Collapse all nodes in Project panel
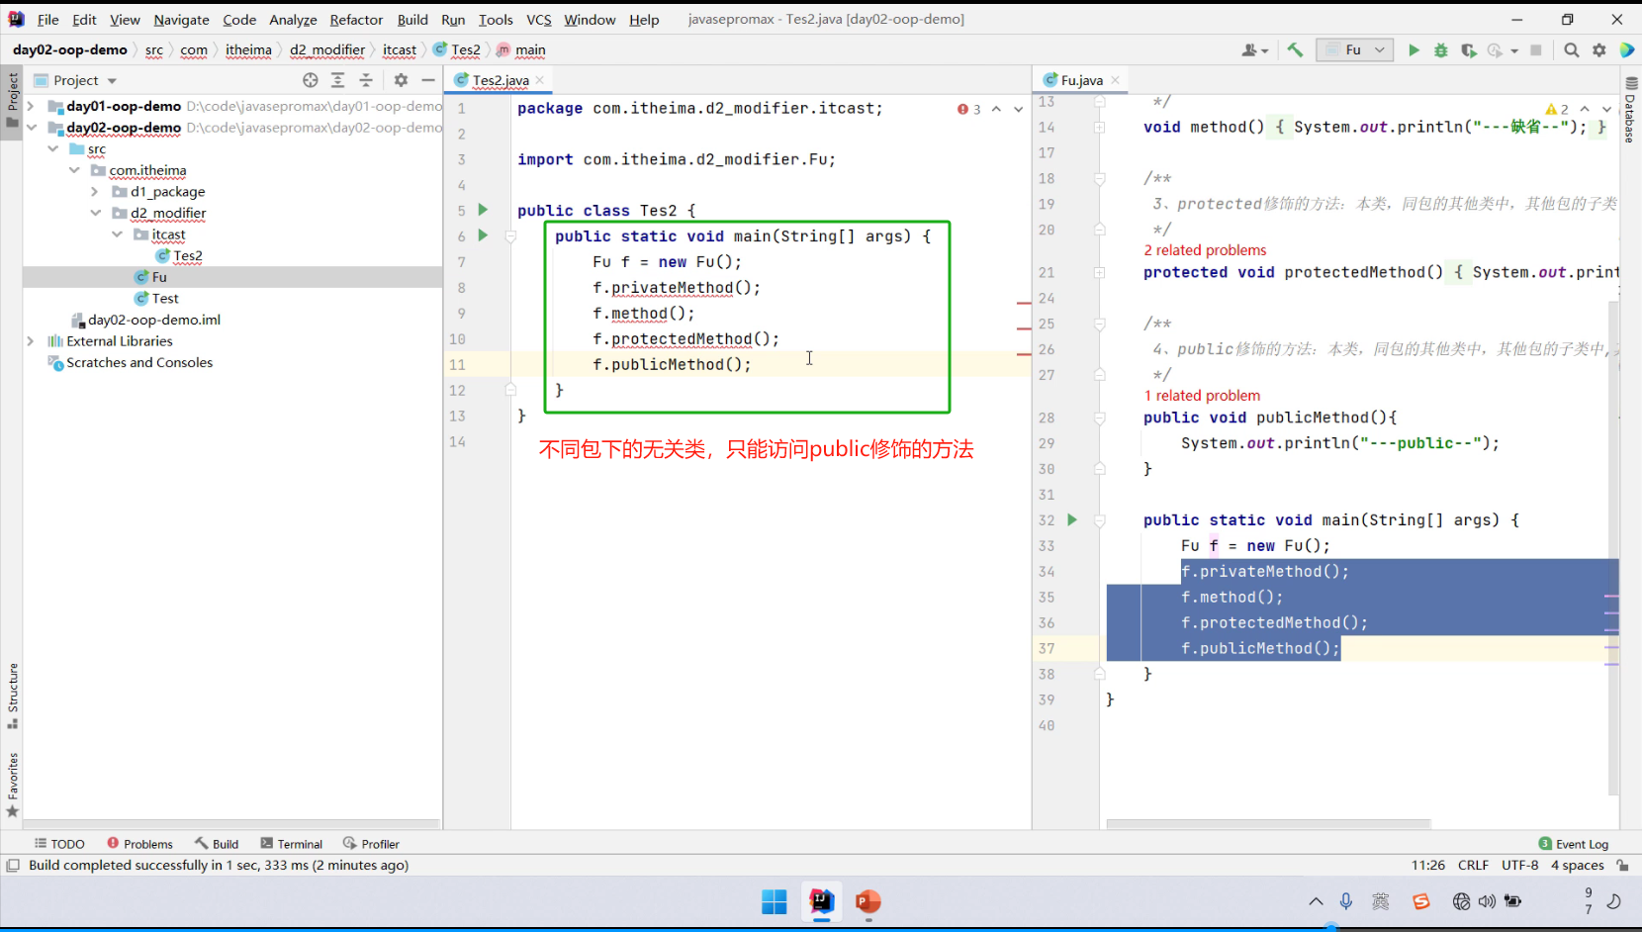This screenshot has height=932, width=1642. pyautogui.click(x=366, y=80)
